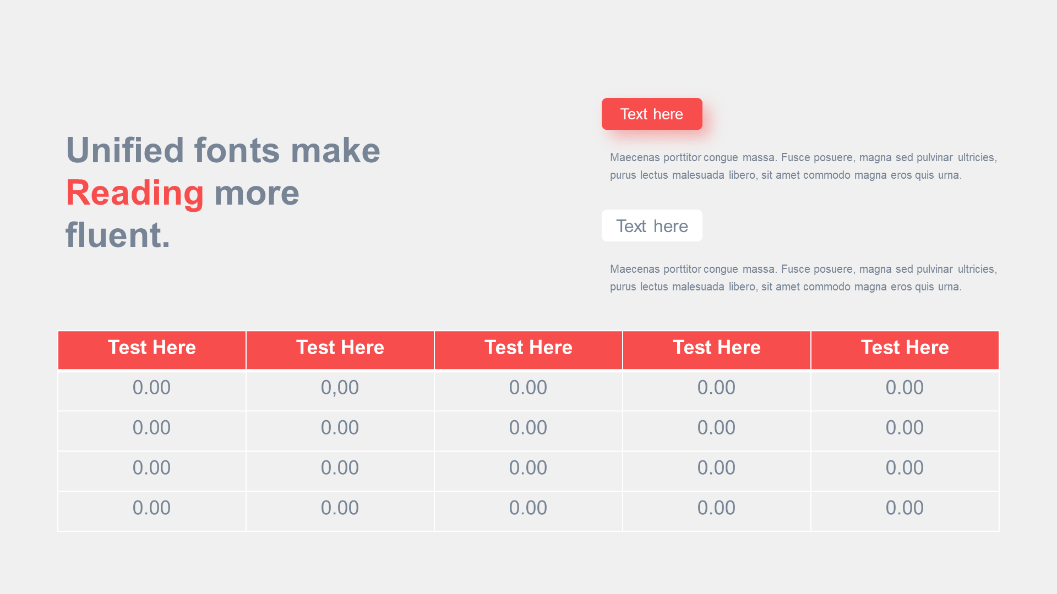Click the paragraph under the white button
This screenshot has height=594, width=1057.
pyautogui.click(x=803, y=278)
